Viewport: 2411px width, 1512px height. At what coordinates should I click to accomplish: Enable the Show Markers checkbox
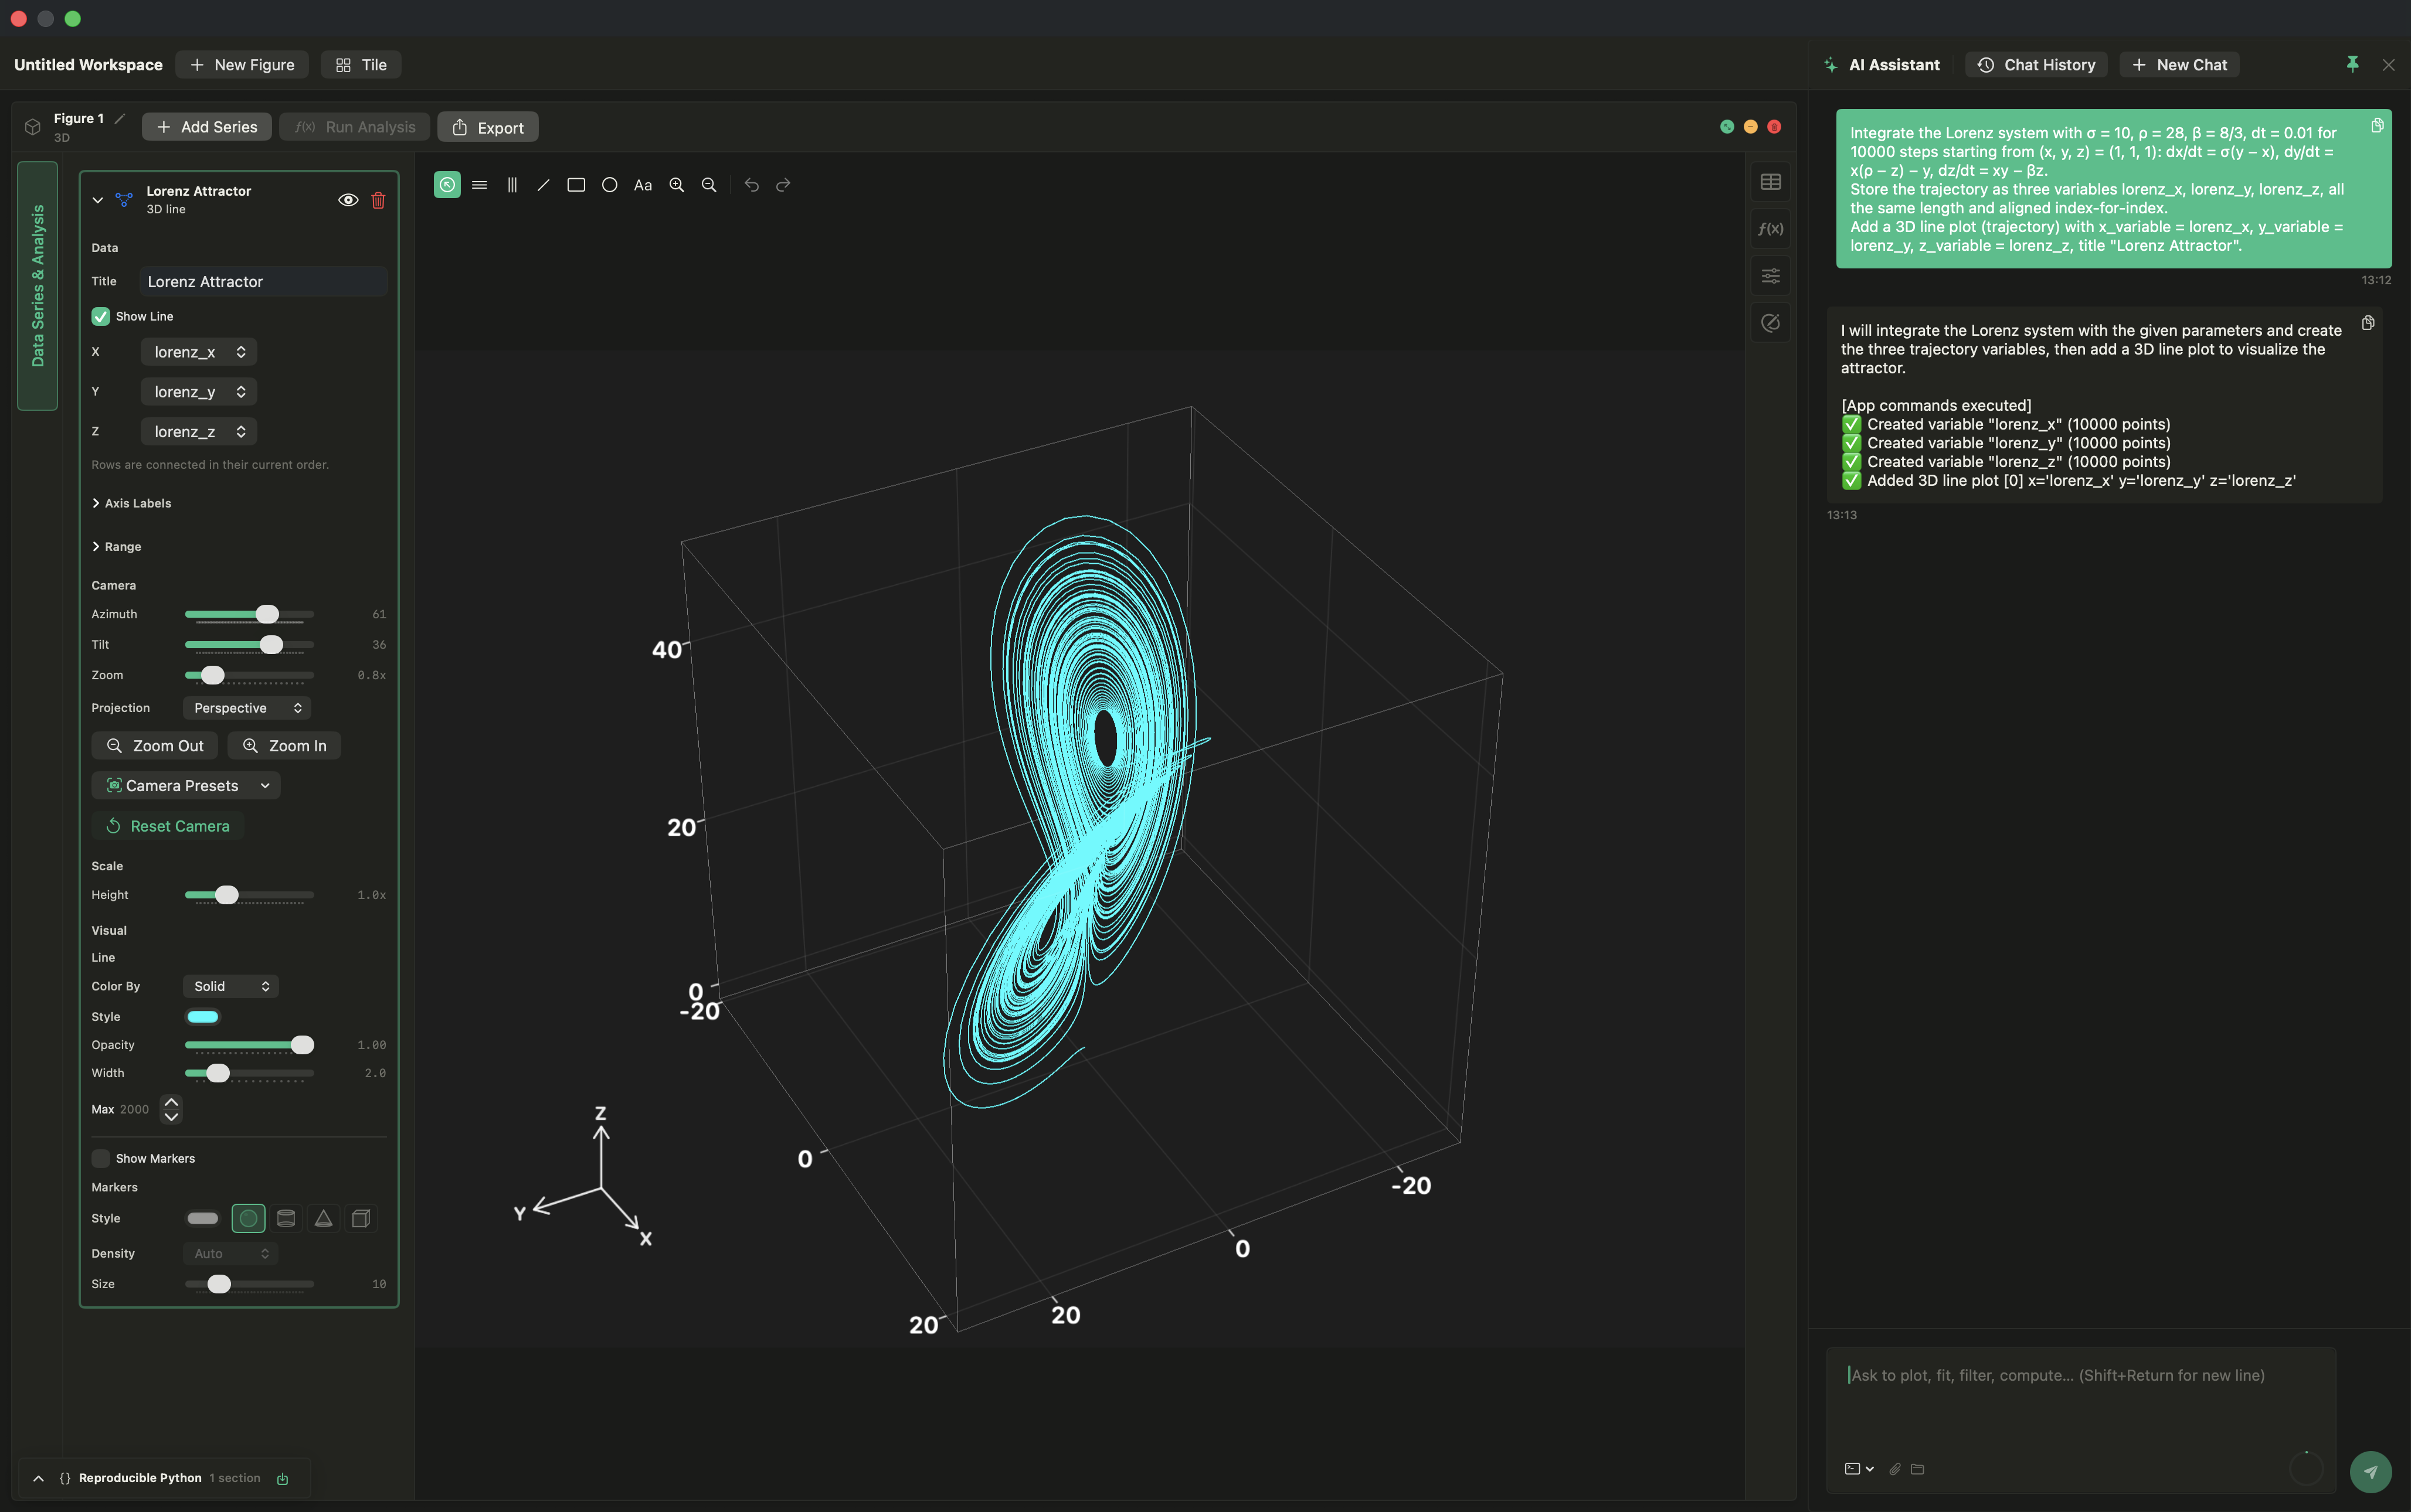pyautogui.click(x=101, y=1158)
